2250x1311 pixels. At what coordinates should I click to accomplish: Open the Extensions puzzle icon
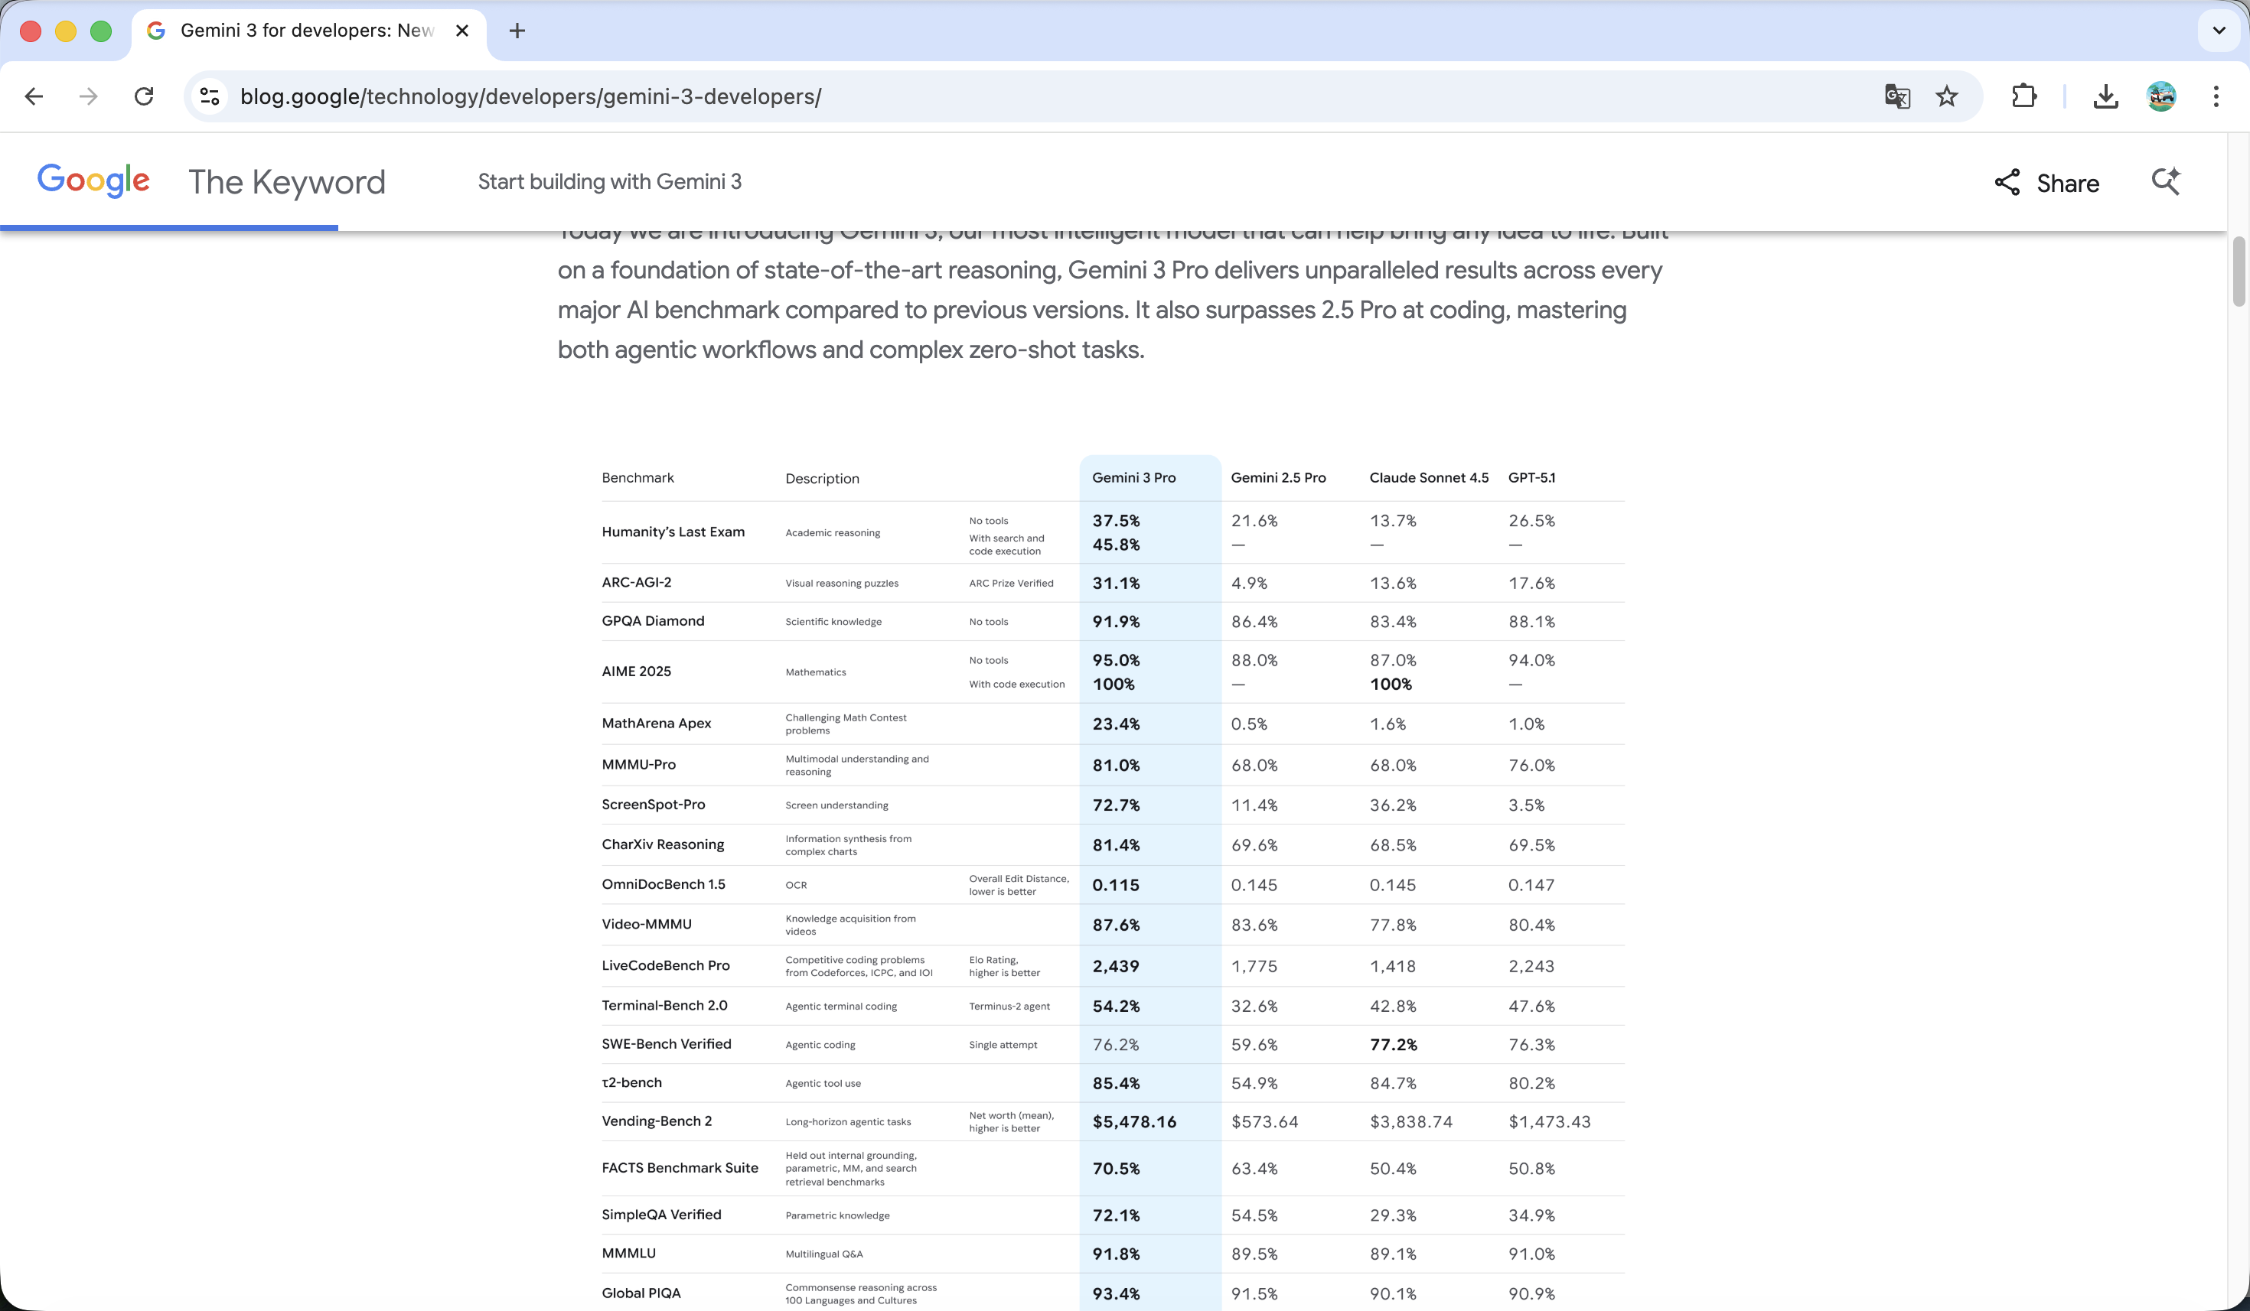click(2024, 96)
